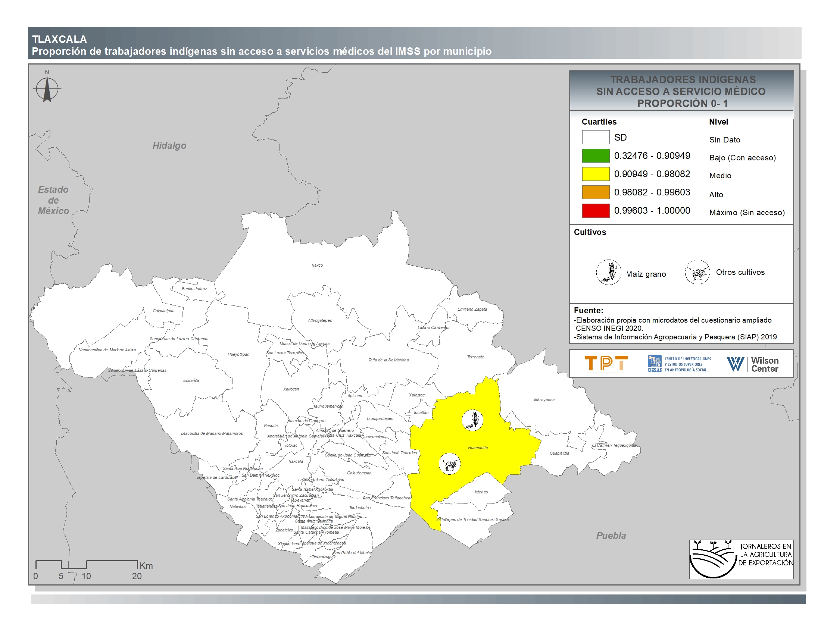Screen dimensions: 821x634
Task: Click the Jornaleros en la Agricultura logo
Action: coord(741,559)
